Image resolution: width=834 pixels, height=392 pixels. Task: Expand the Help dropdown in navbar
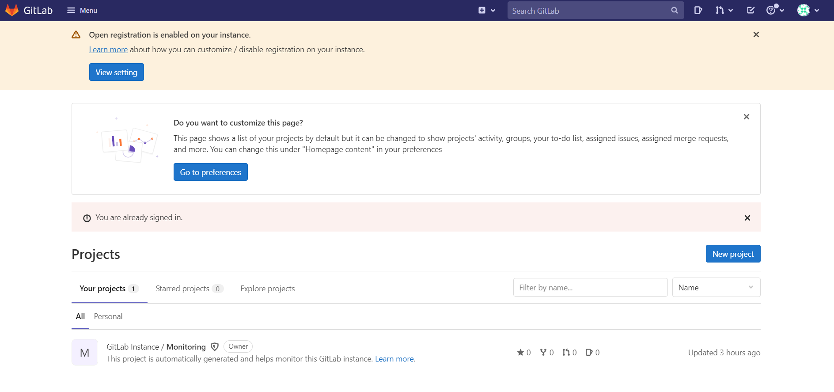[x=775, y=10]
